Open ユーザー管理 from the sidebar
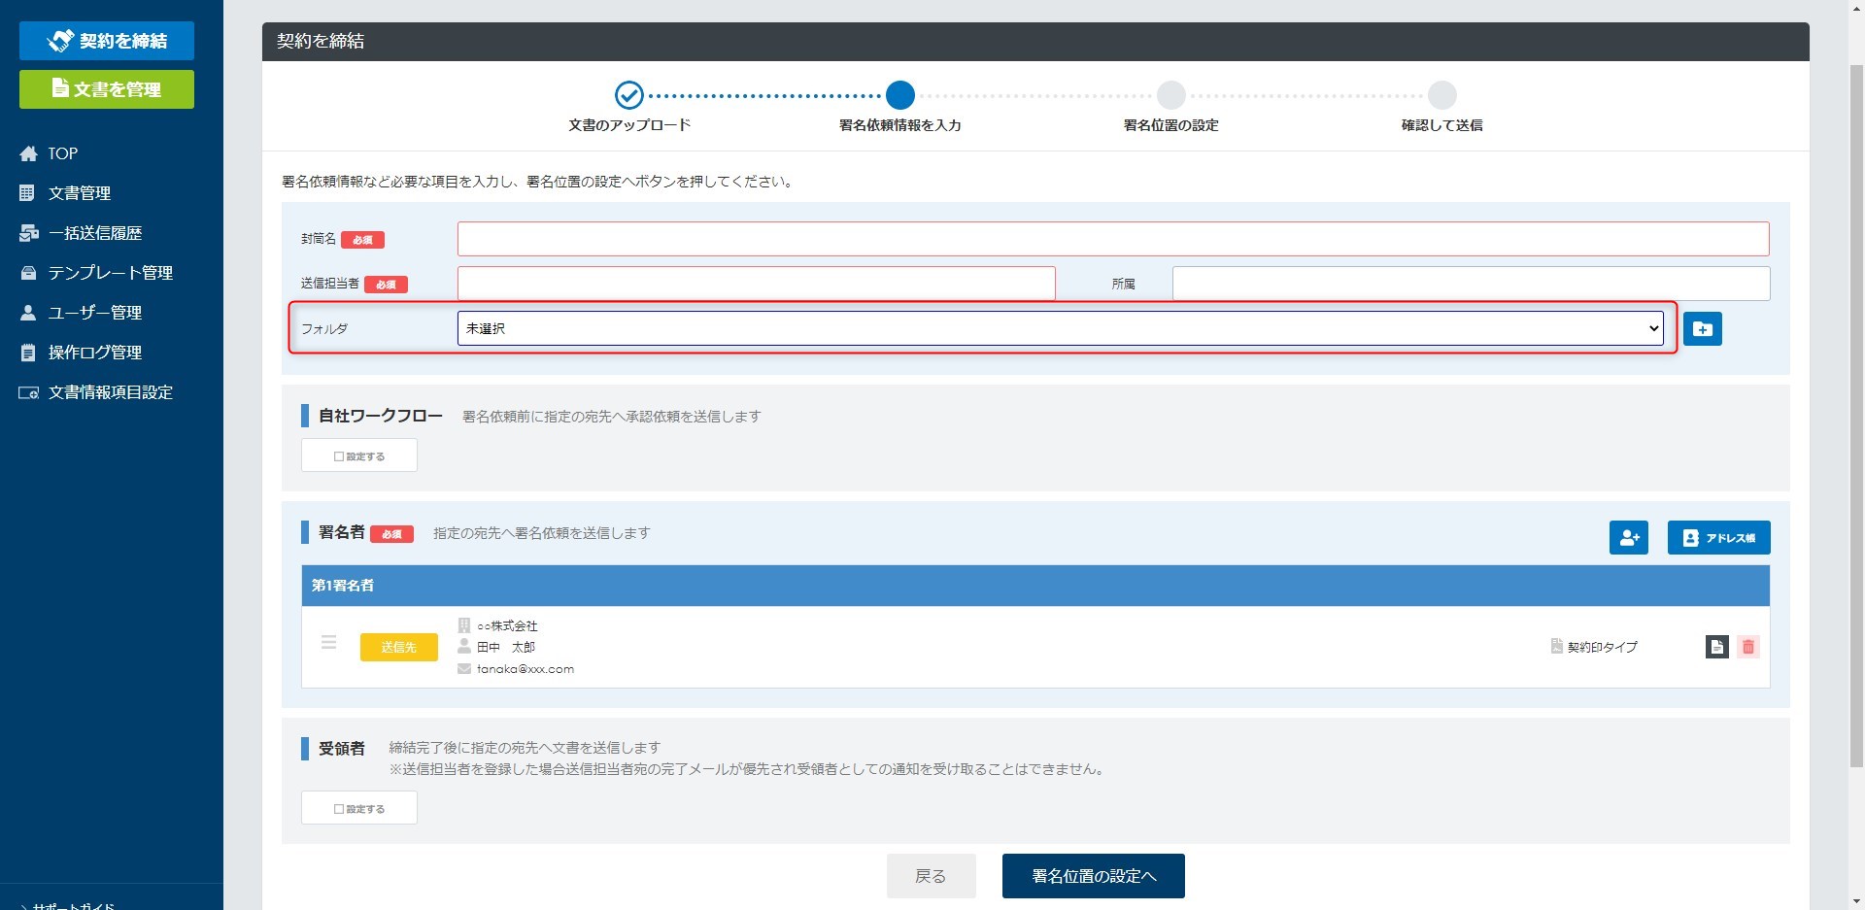Screen dimensions: 1865x910 (x=94, y=313)
